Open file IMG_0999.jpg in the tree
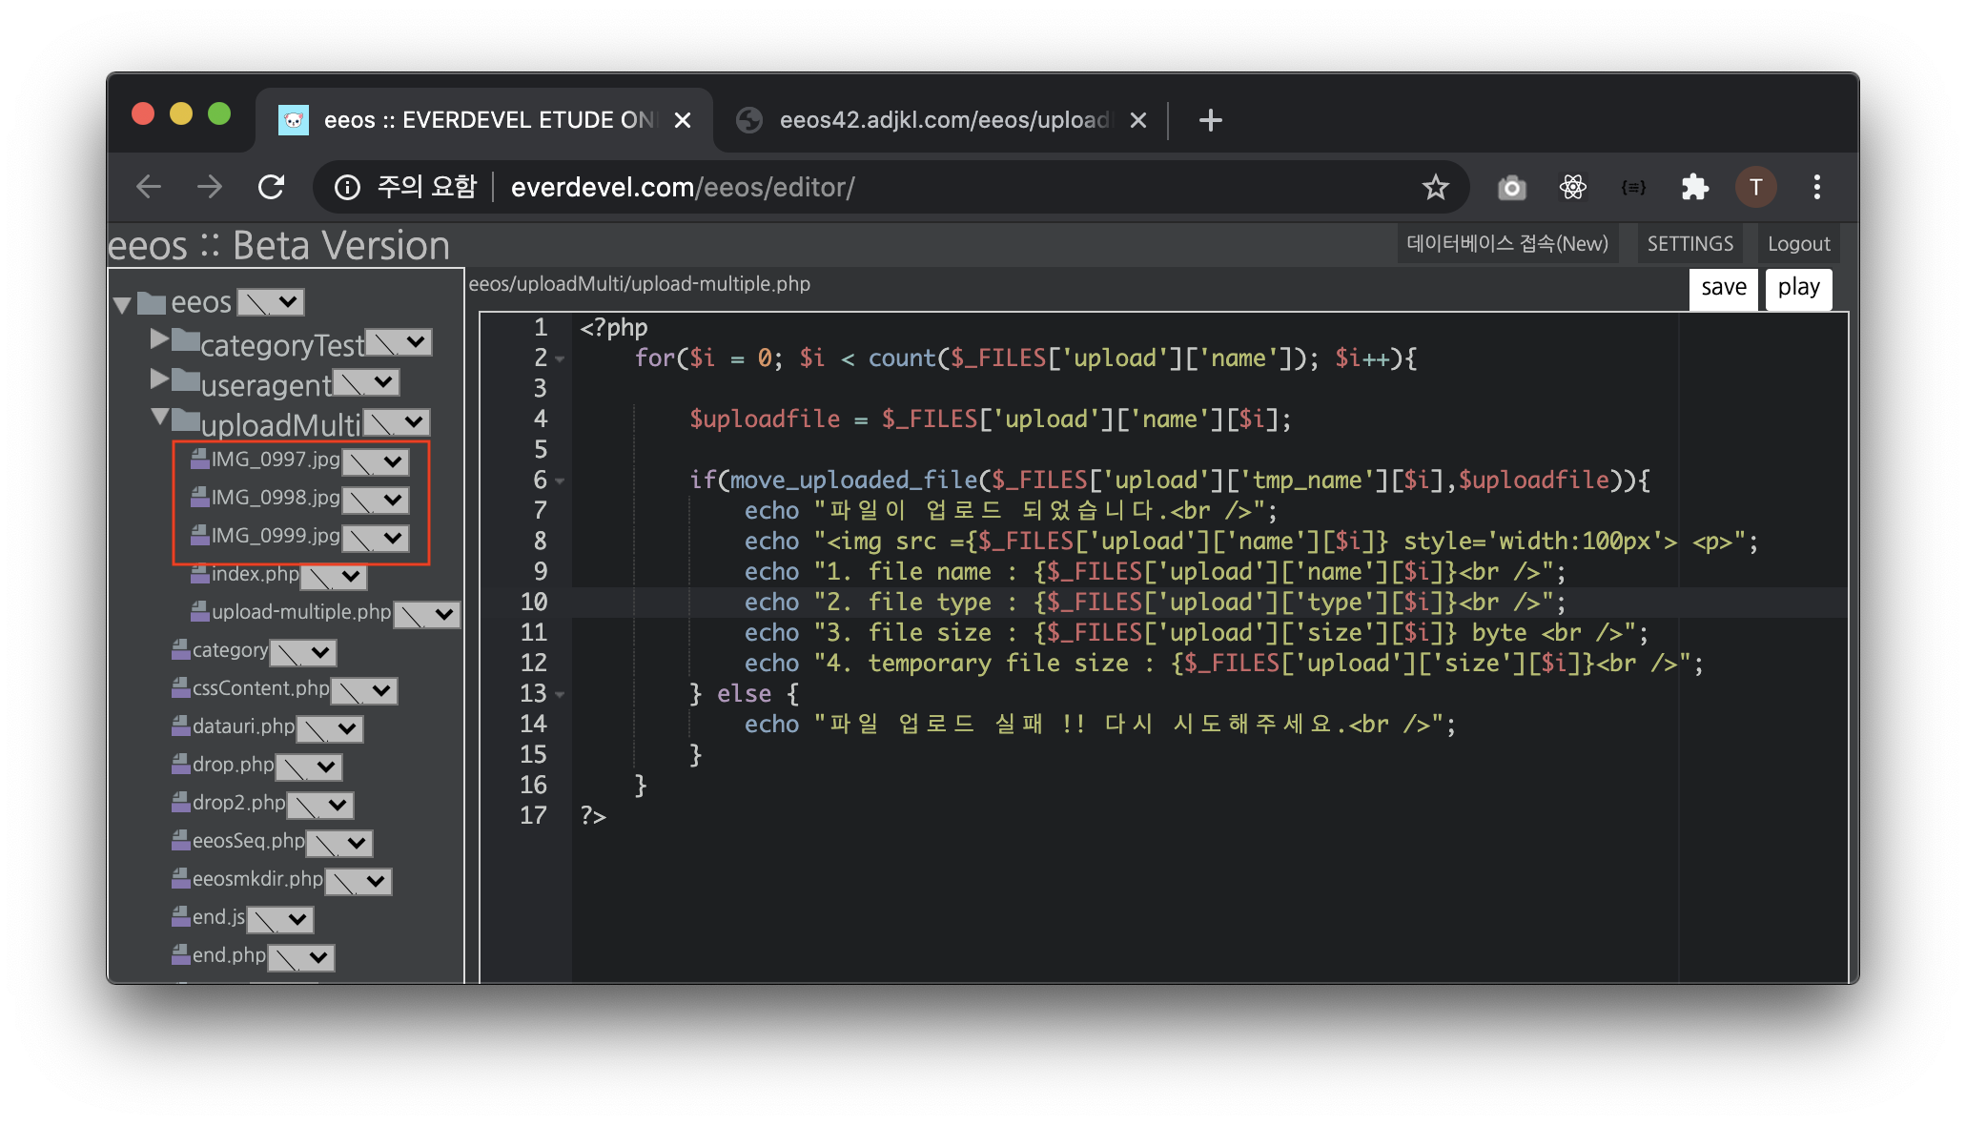The width and height of the screenshot is (1966, 1125). (276, 536)
